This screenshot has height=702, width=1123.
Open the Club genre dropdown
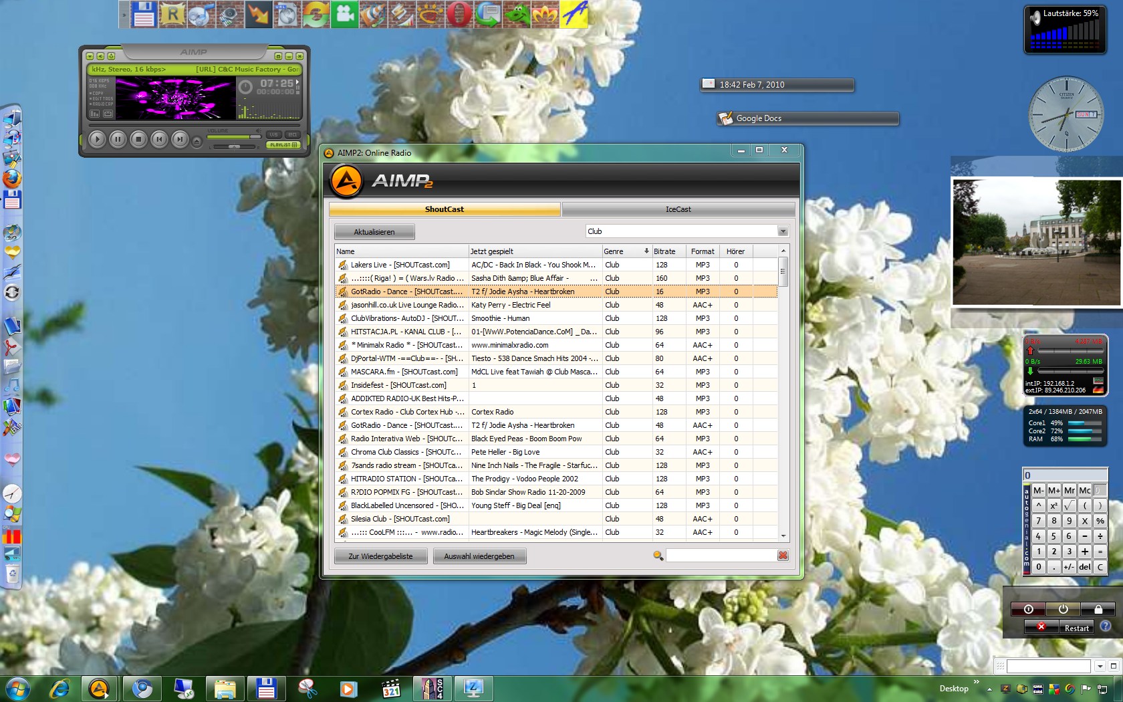coord(783,231)
